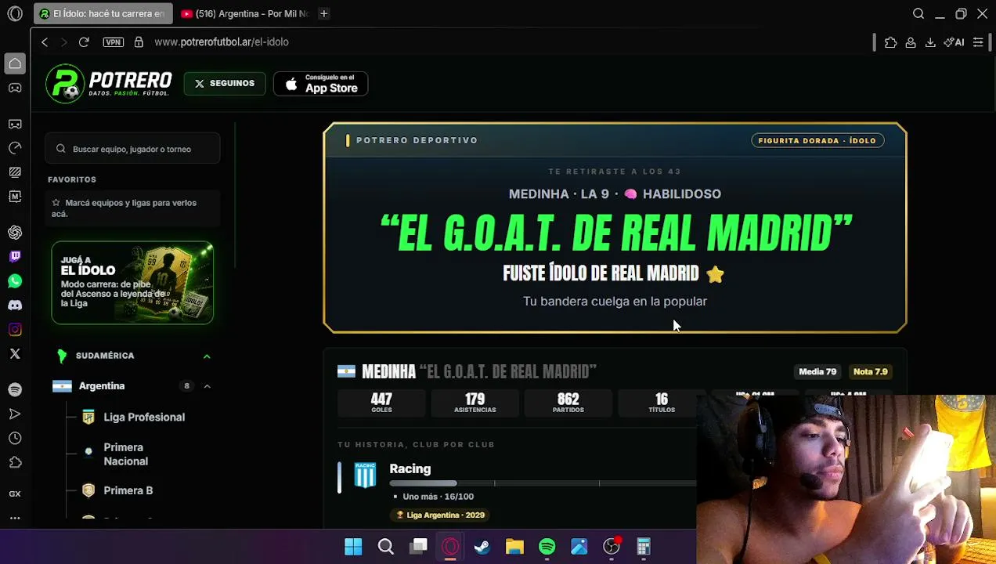The height and width of the screenshot is (564, 996).
Task: Open X (Twitter) in the Opera sidebar
Action: click(x=15, y=353)
